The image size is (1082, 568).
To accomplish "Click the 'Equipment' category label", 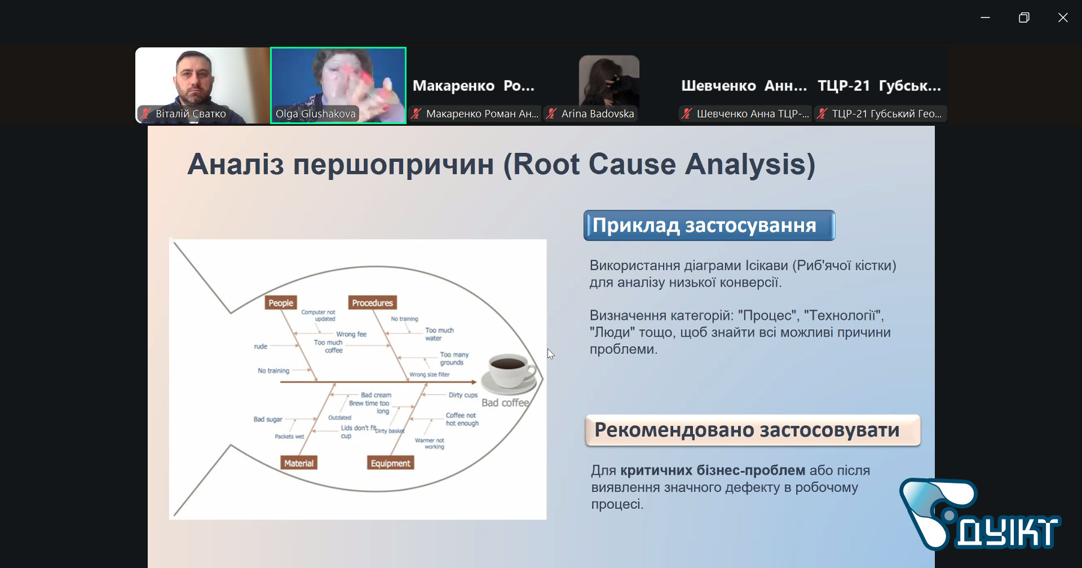I will point(390,463).
